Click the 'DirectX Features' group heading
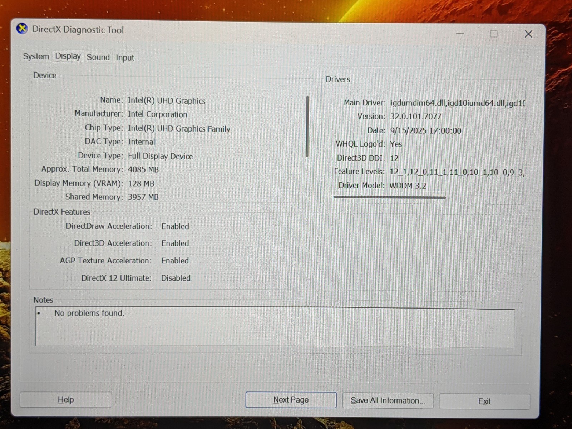The image size is (572, 429). [62, 212]
